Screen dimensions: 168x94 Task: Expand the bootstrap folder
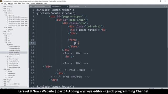click(x=3, y=7)
